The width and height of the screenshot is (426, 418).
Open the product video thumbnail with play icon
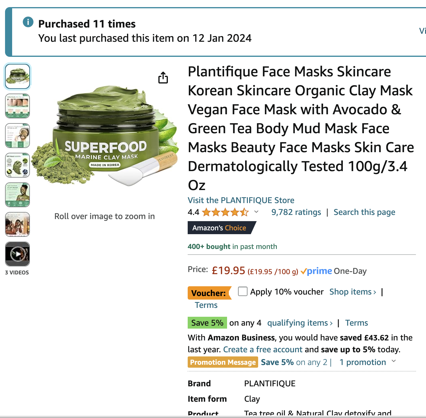17,254
